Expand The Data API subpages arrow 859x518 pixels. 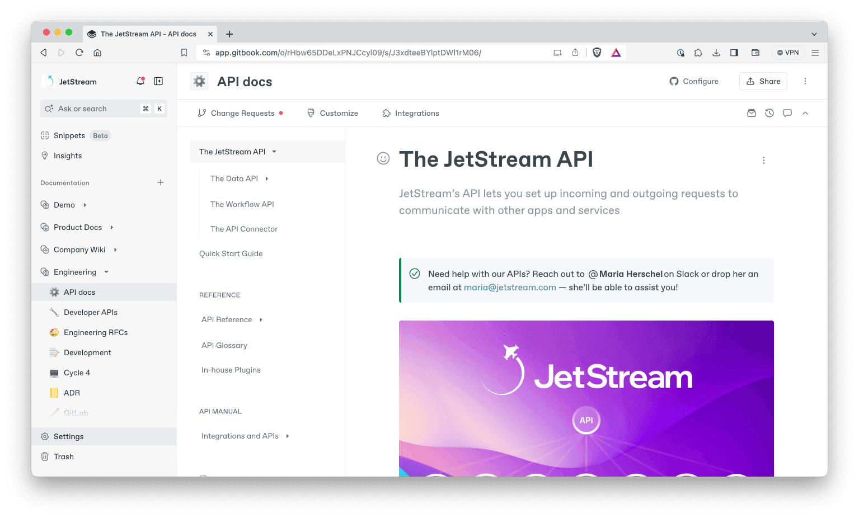[x=267, y=179]
